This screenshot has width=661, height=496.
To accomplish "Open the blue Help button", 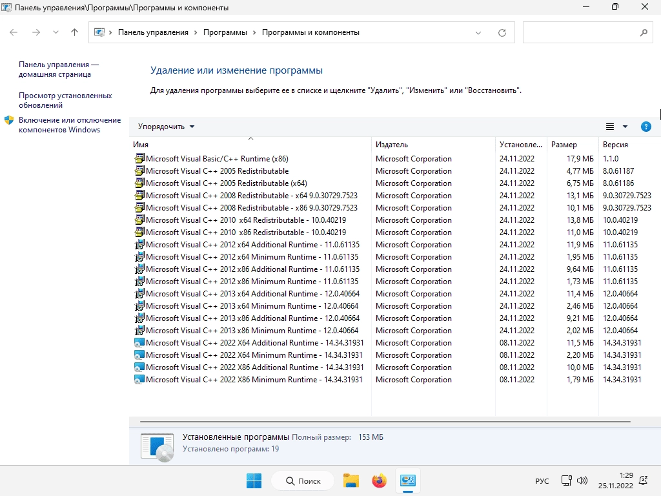I will pyautogui.click(x=646, y=127).
